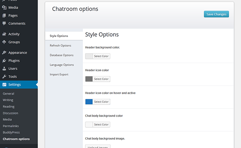Click the Groups icon in the sidebar
This screenshot has width=241, height=148.
4,42
